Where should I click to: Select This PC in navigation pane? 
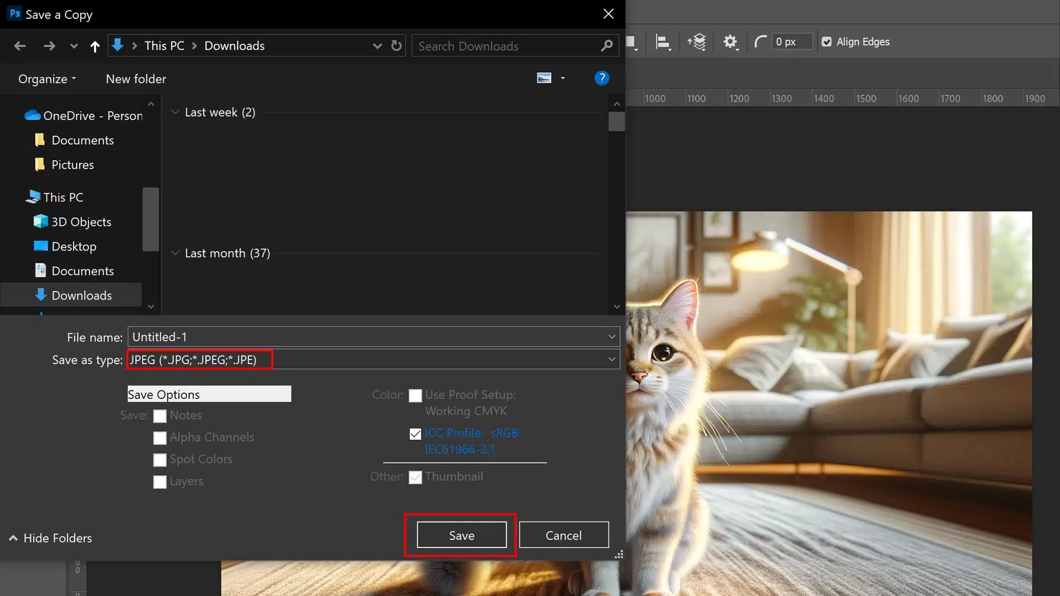[55, 197]
